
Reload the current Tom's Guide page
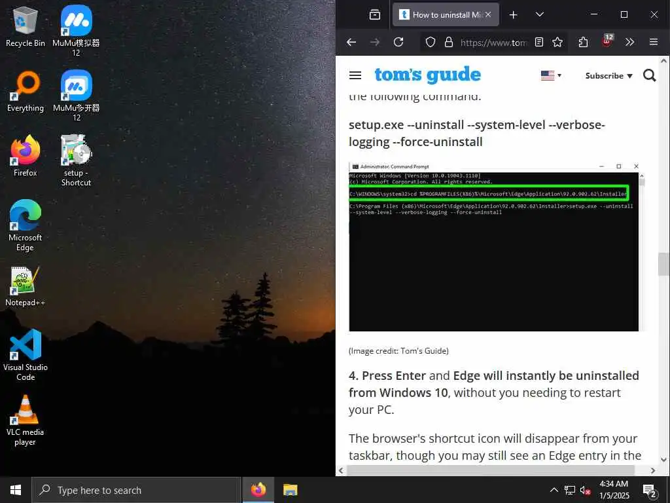coord(398,42)
